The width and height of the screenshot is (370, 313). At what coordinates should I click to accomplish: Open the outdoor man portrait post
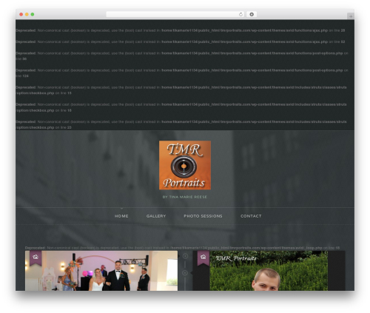click(269, 271)
